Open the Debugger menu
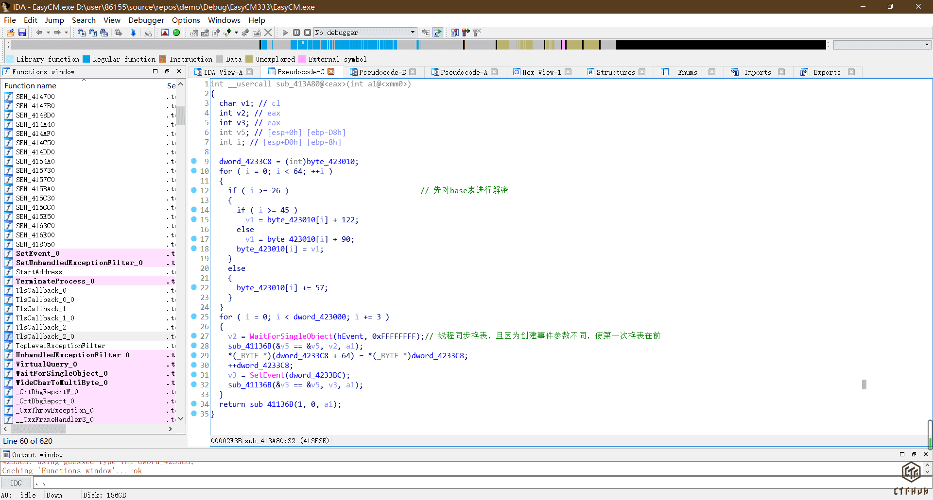Image resolution: width=933 pixels, height=500 pixels. click(x=146, y=20)
